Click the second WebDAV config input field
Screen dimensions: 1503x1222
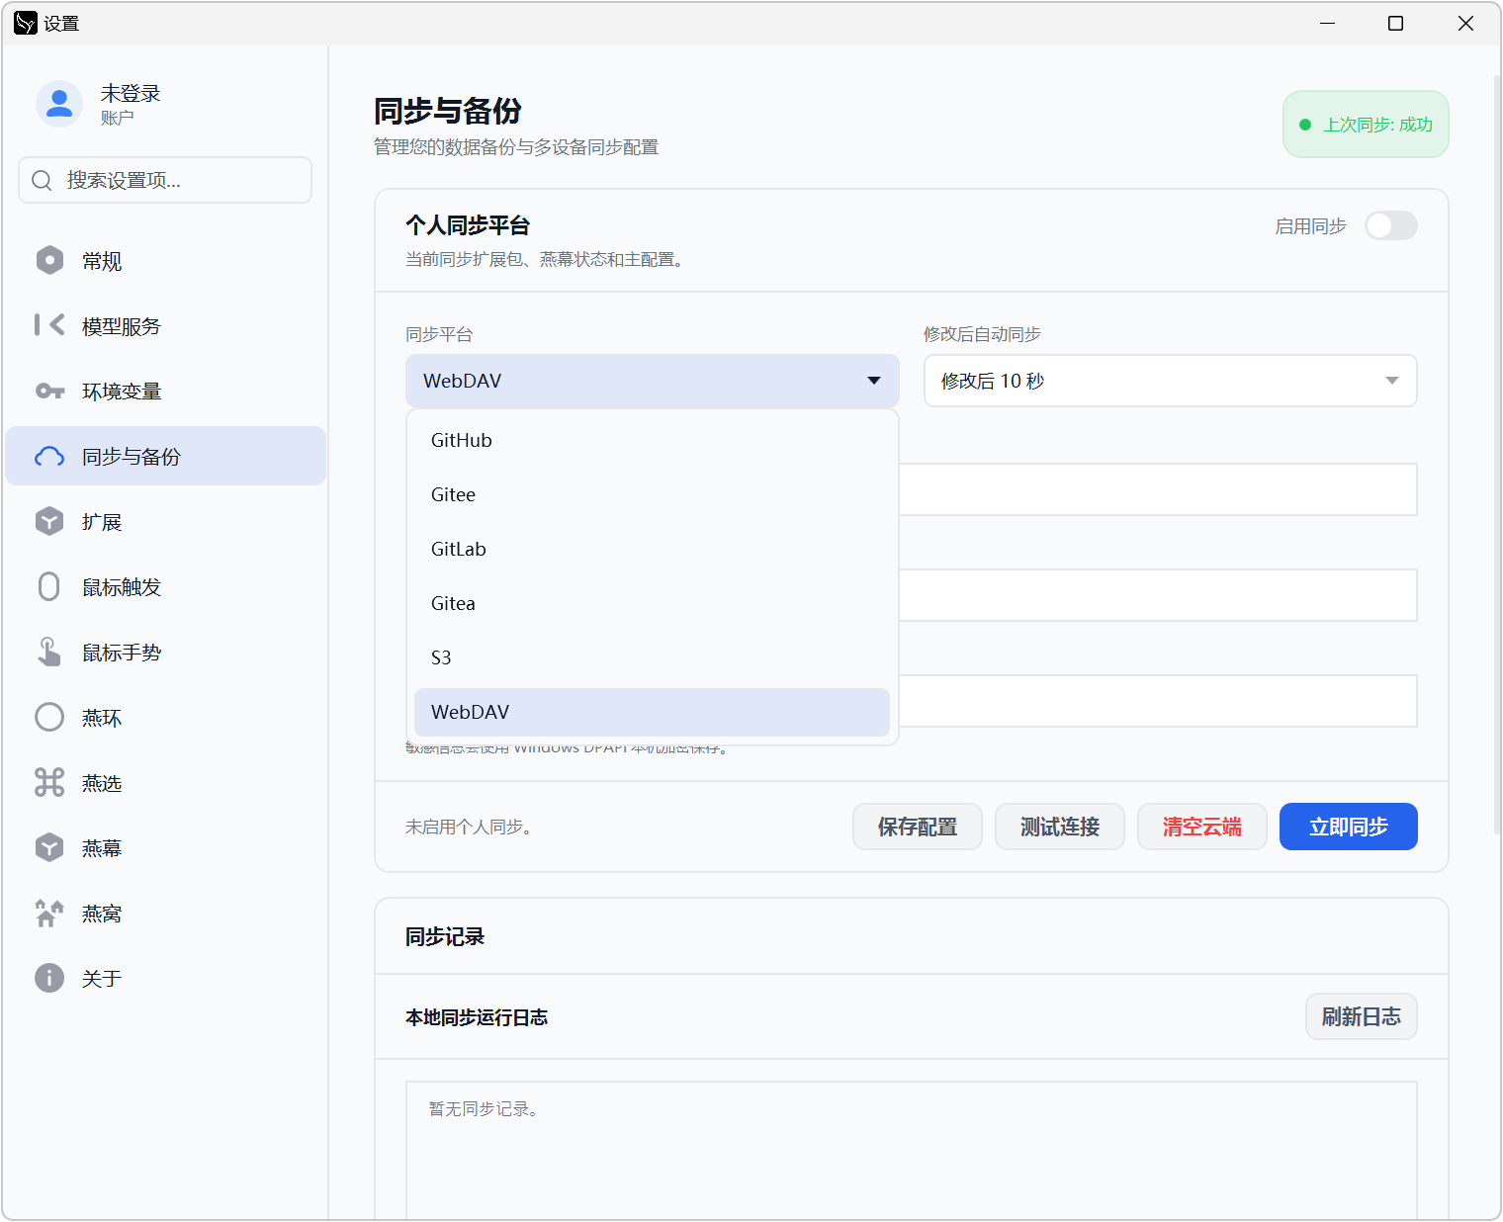click(x=1158, y=595)
